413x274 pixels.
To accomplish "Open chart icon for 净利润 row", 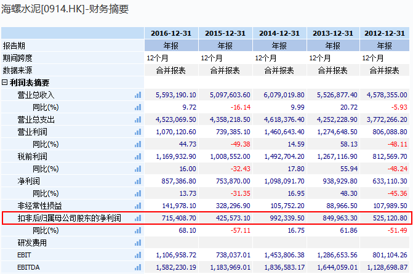I will pyautogui.click(x=138, y=181).
